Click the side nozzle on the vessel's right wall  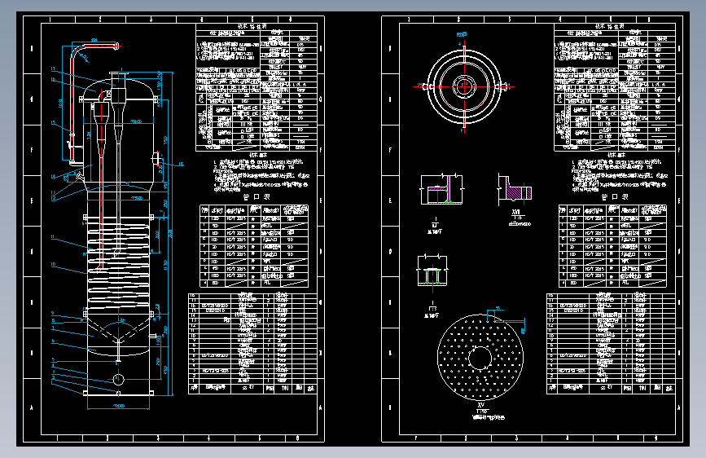[x=156, y=158]
